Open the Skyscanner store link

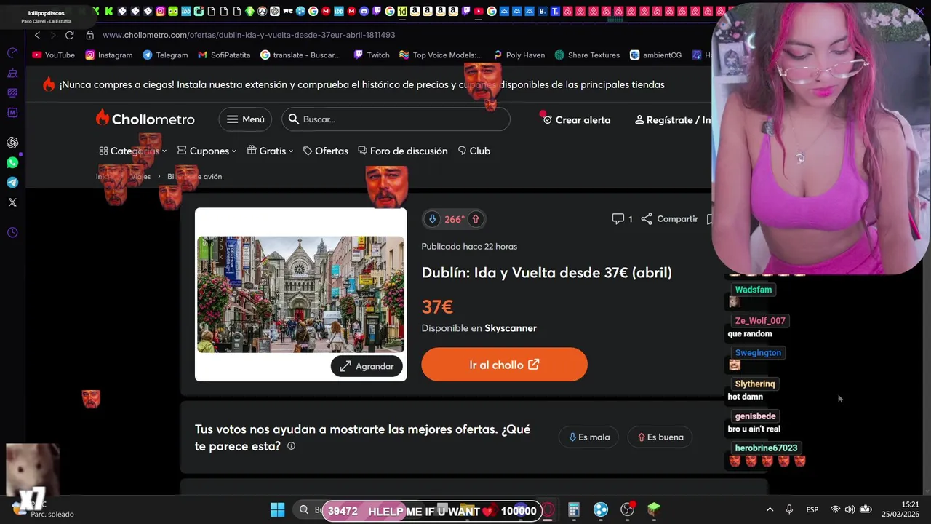coord(511,328)
